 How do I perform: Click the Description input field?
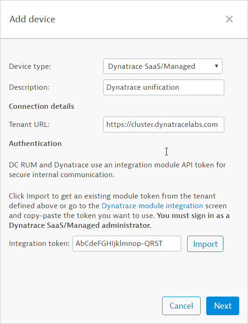tap(163, 87)
